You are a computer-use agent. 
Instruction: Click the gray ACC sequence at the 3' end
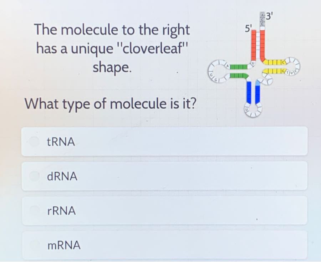(262, 18)
